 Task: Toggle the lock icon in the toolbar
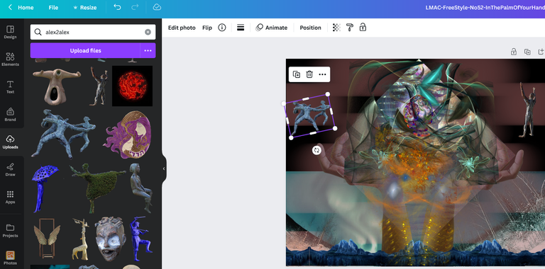(x=363, y=28)
